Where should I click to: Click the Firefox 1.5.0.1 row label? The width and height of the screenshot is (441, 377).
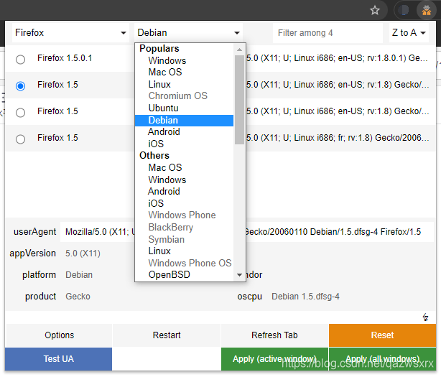65,58
